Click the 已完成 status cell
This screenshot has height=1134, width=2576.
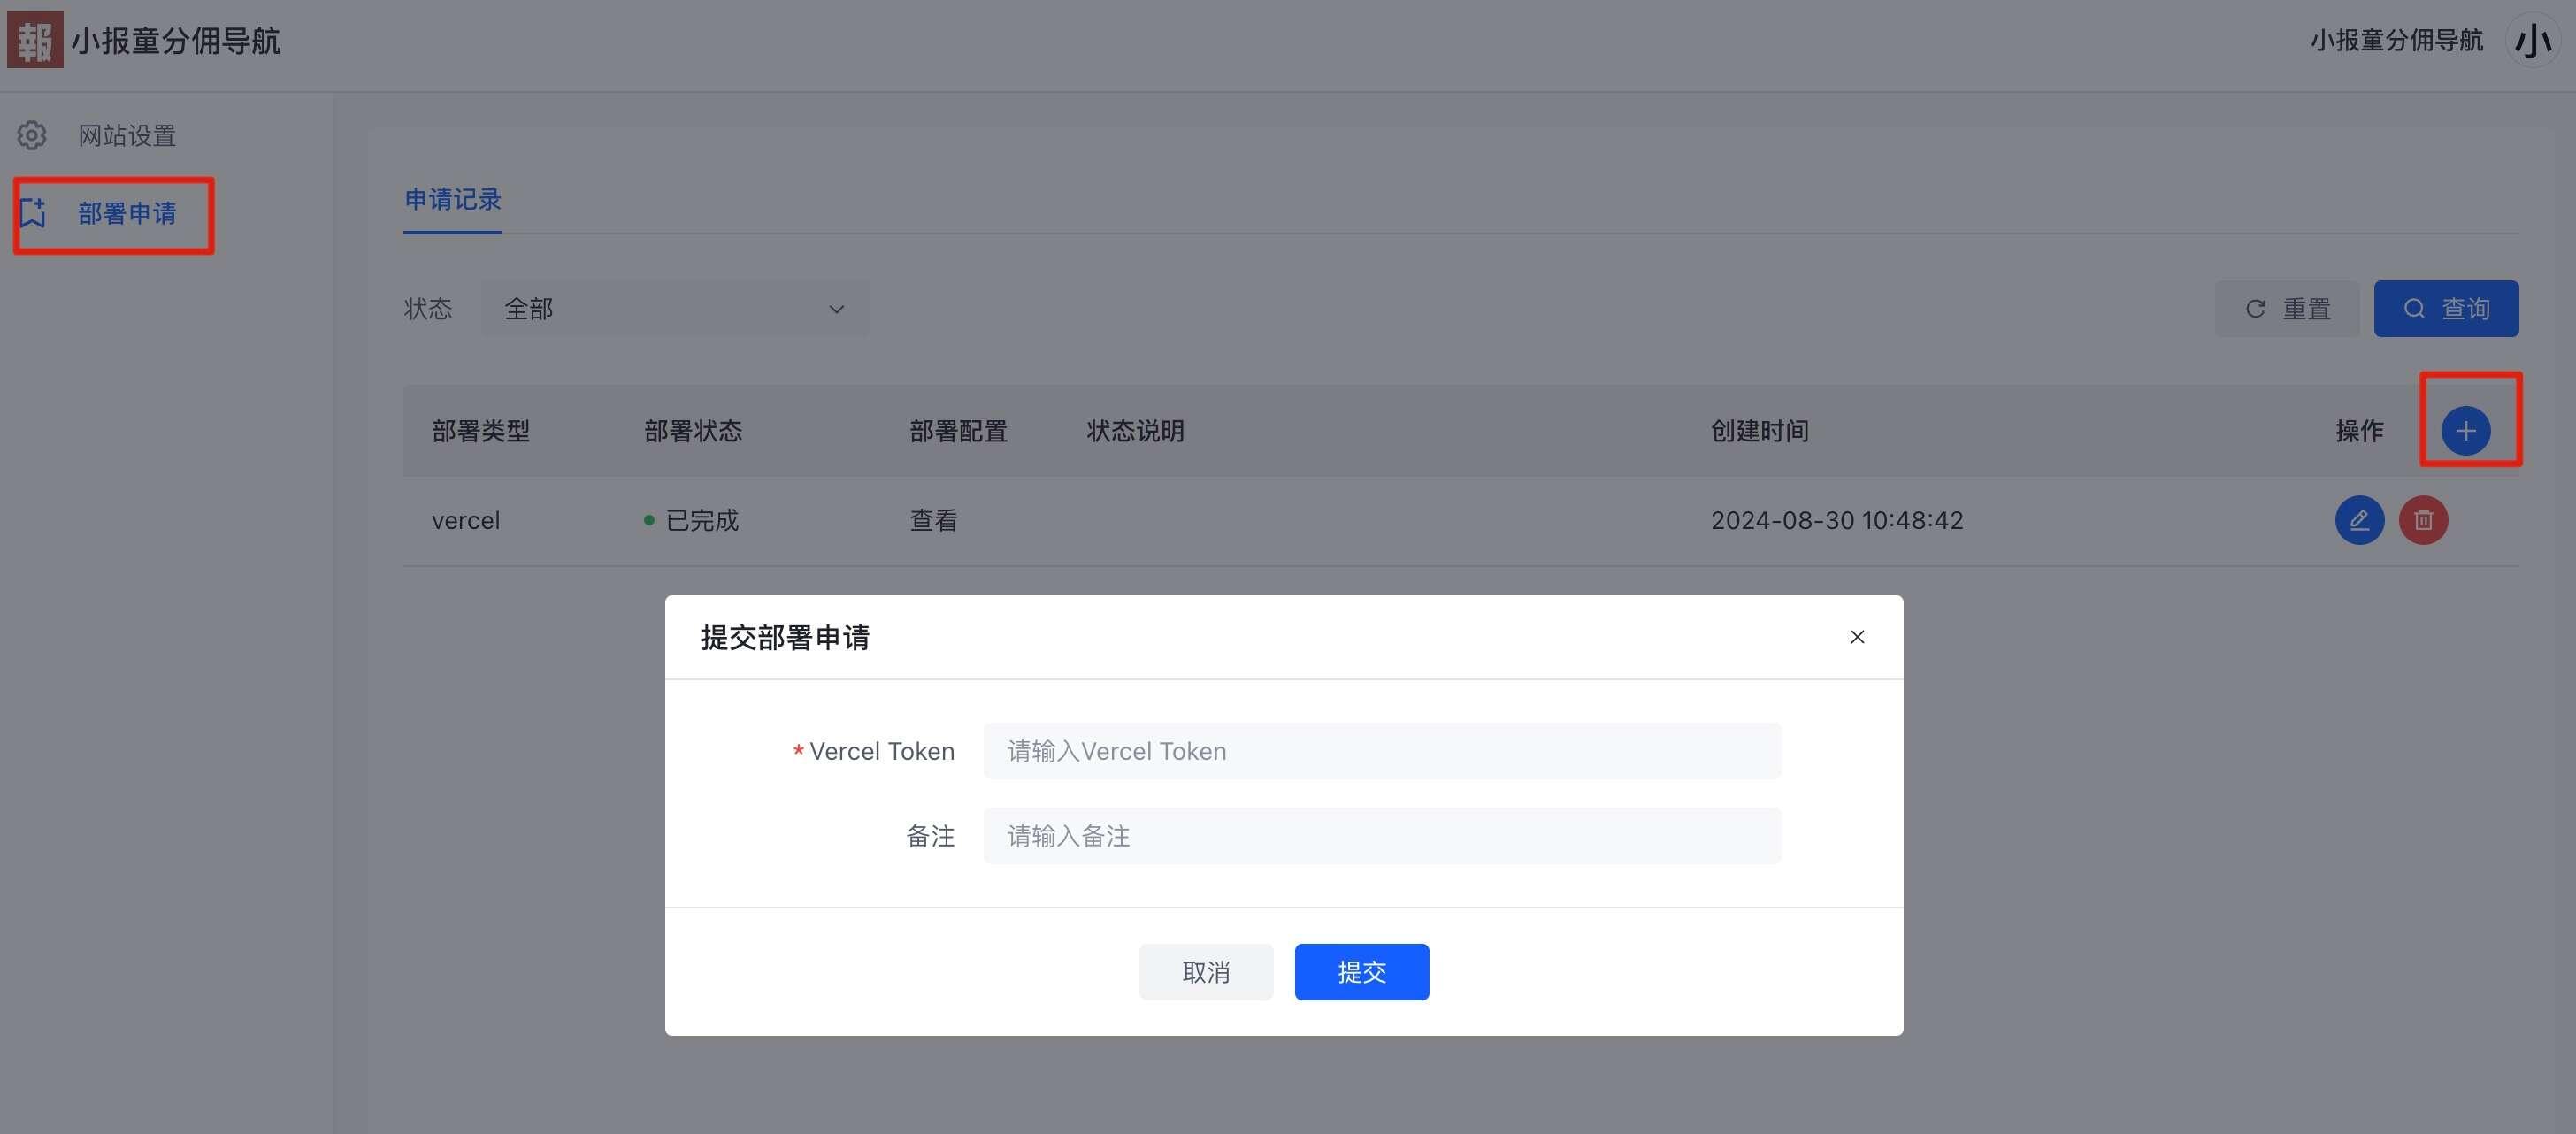(x=691, y=520)
